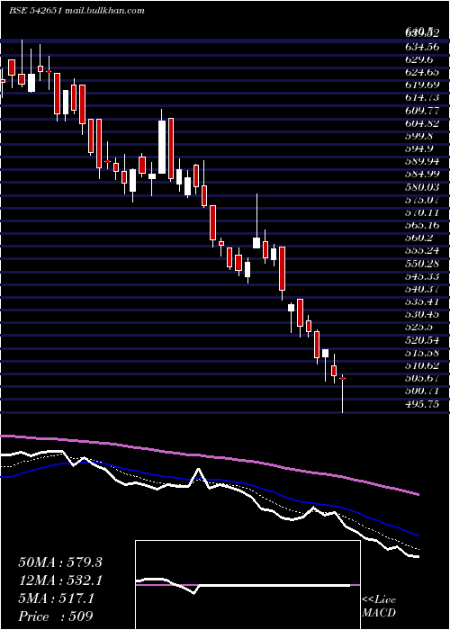Viewport: 450px width, 630px height.
Task: Click the 515.58 price axis label
Action: coord(422,353)
